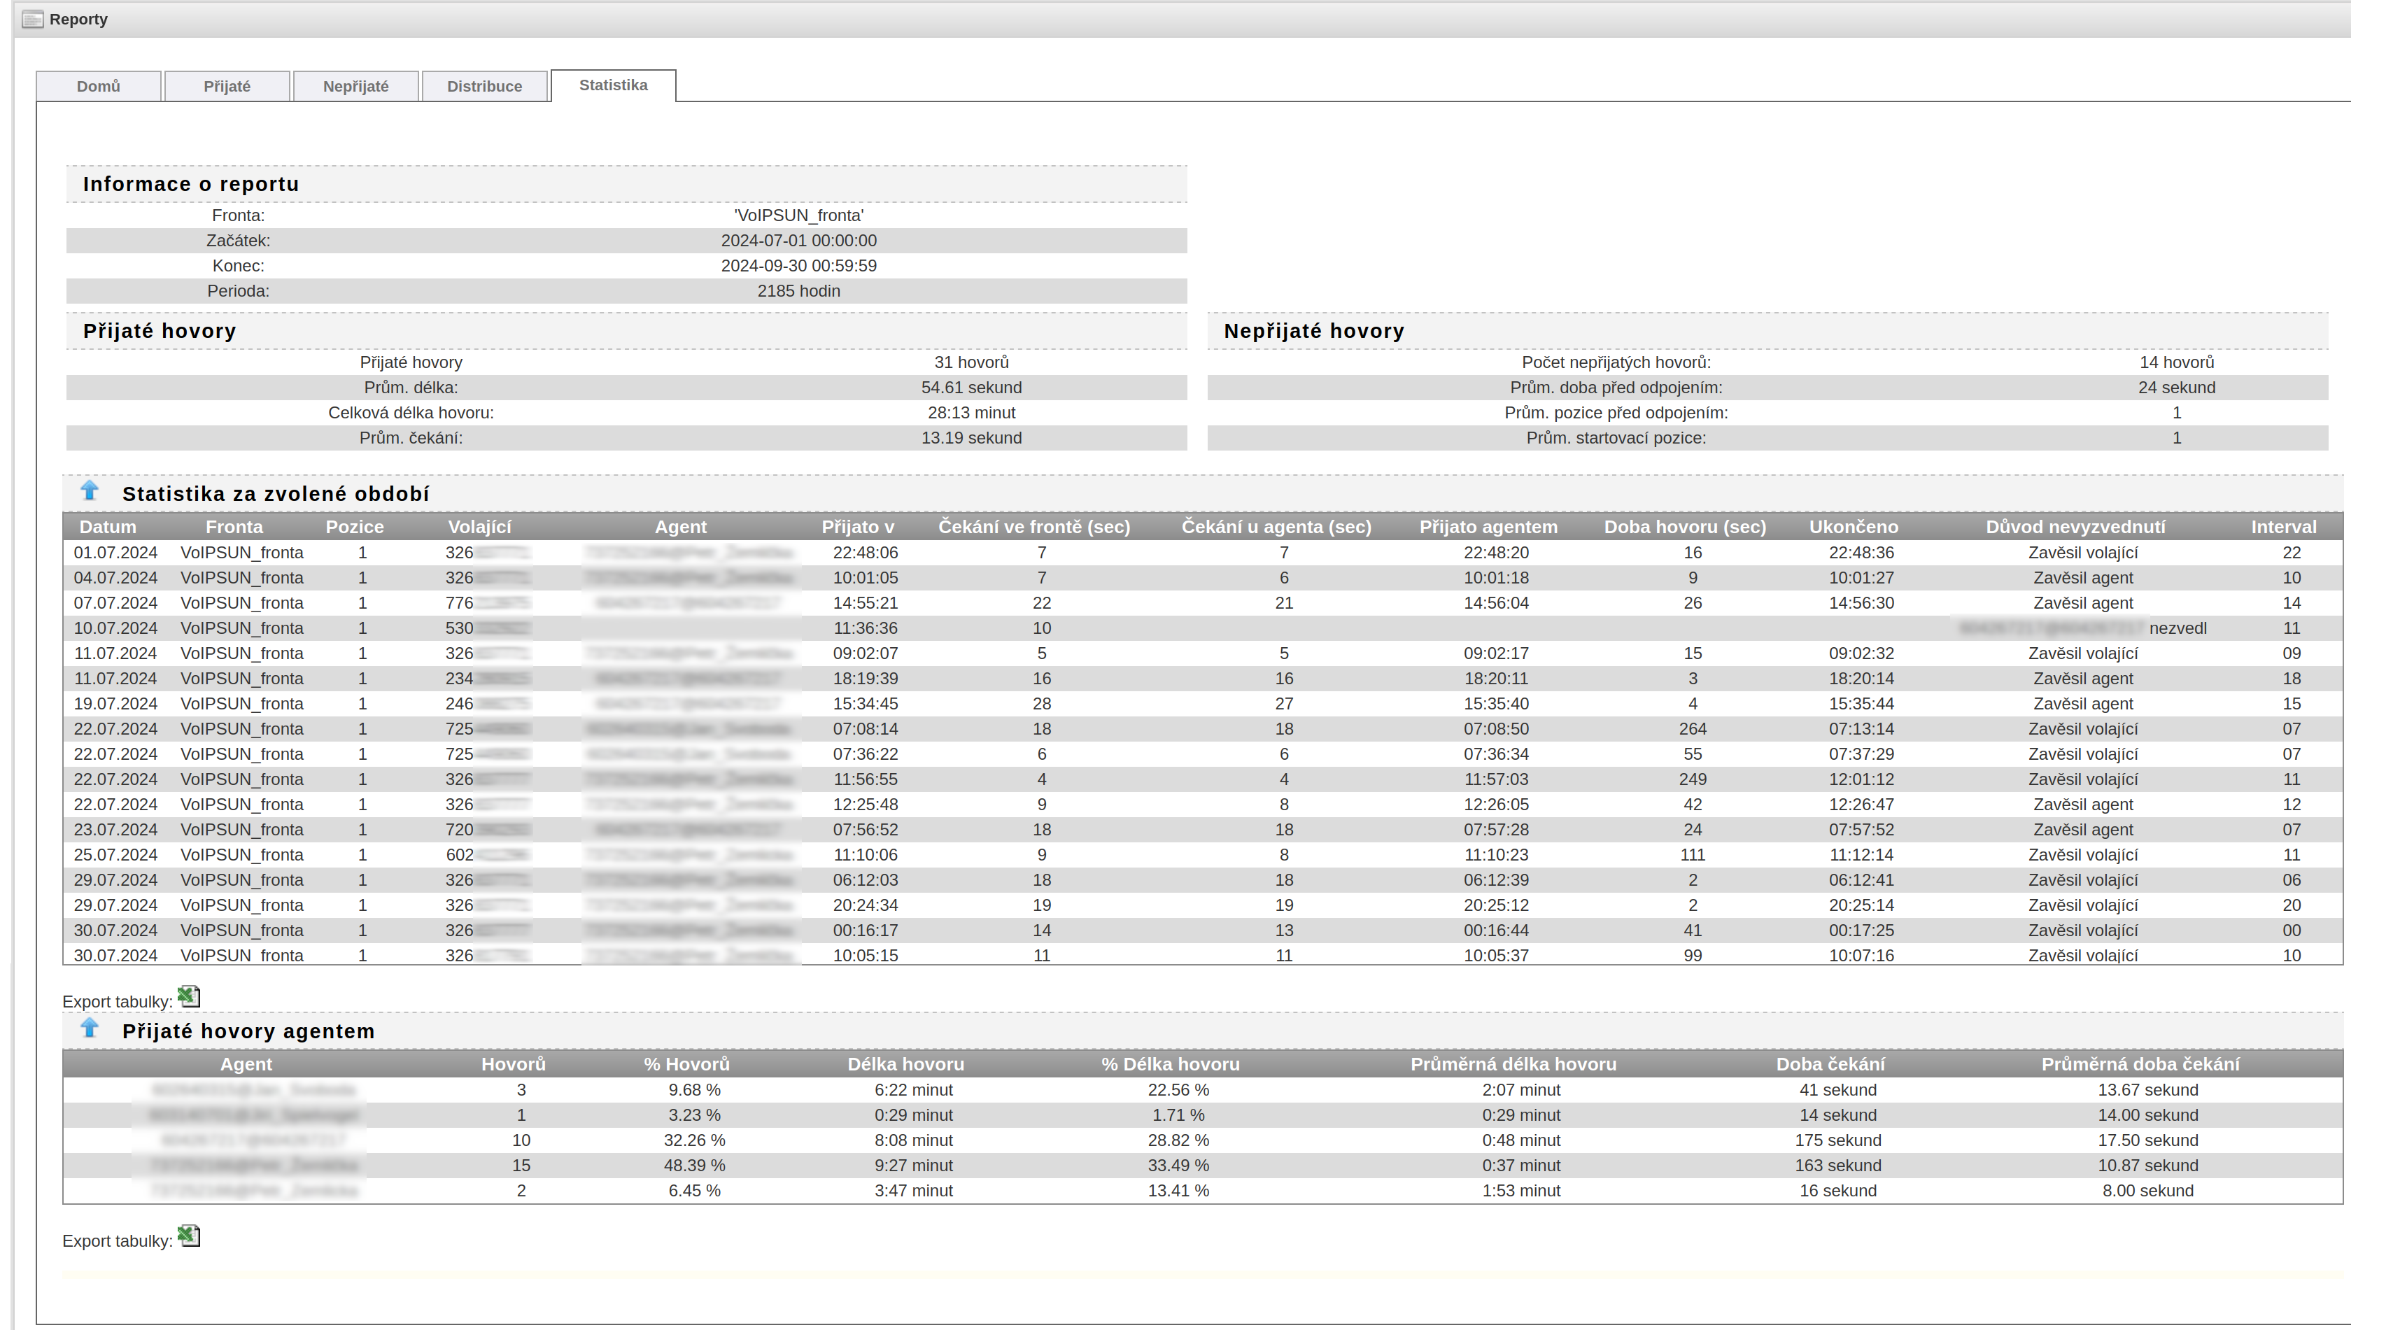Click the call duration value 264
2400x1330 pixels.
pyautogui.click(x=1693, y=729)
